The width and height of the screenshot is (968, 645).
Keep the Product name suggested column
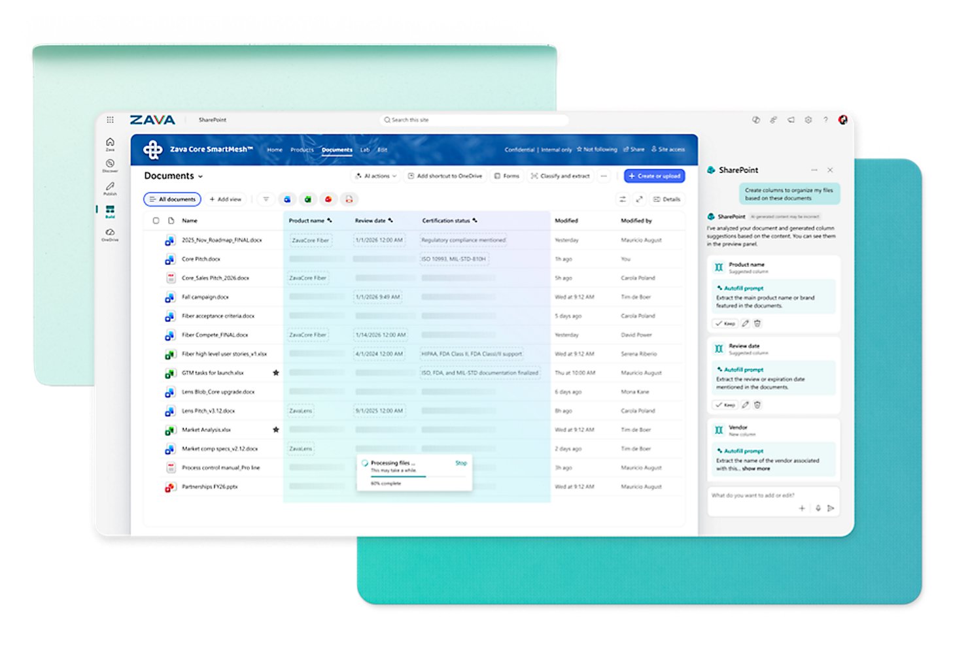(725, 323)
